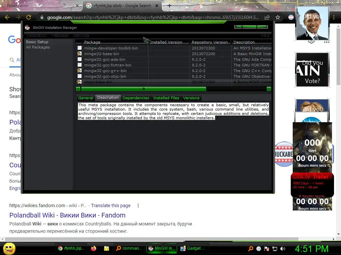This screenshot has height=255, width=341.
Task: Open the Help menu in MinGW
Action: click(x=265, y=35)
